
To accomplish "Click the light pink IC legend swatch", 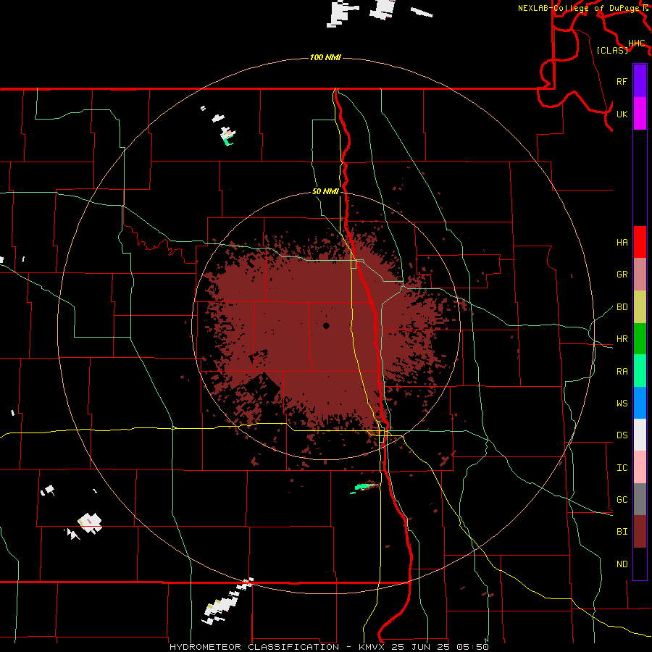I will 640,467.
